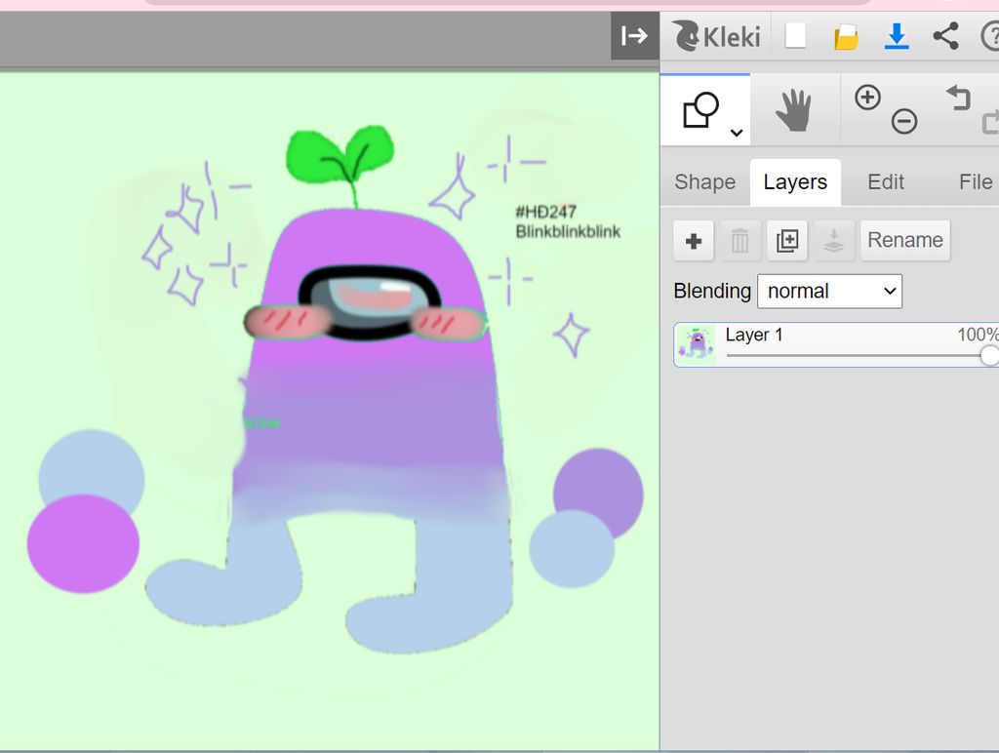Undo the last action
The height and width of the screenshot is (753, 999).
pos(958,99)
